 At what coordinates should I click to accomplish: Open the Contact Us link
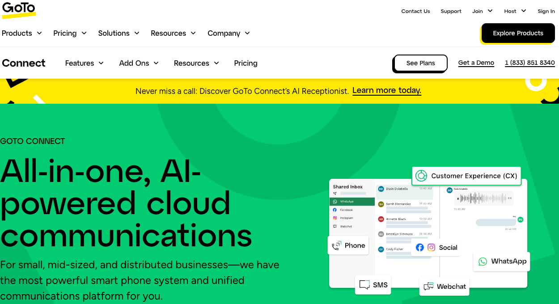click(x=415, y=11)
